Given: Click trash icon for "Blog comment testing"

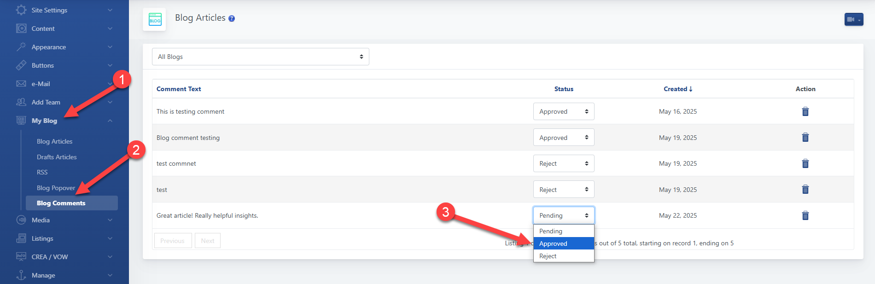Looking at the screenshot, I should [x=805, y=137].
